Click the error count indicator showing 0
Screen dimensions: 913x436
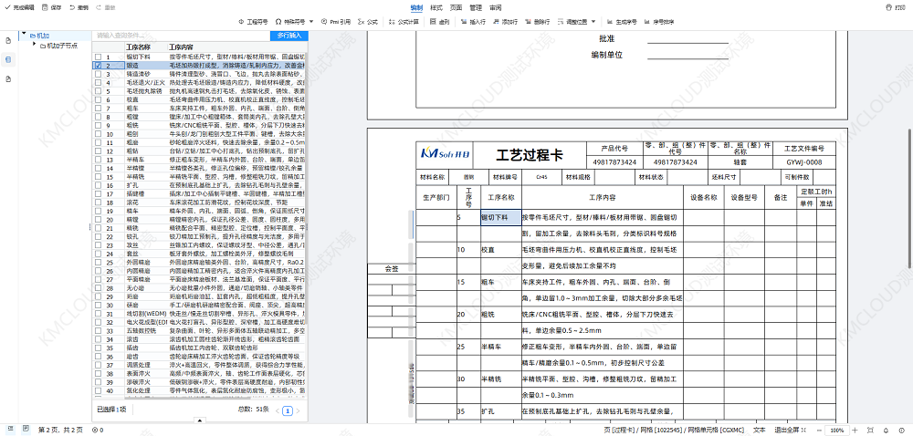98,430
